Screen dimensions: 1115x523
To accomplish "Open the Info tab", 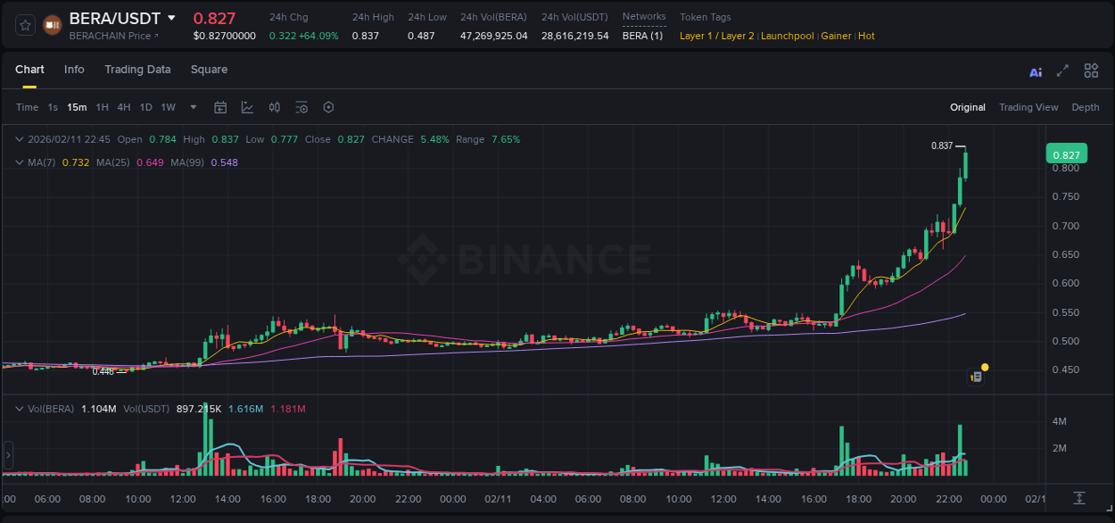I will pyautogui.click(x=74, y=69).
